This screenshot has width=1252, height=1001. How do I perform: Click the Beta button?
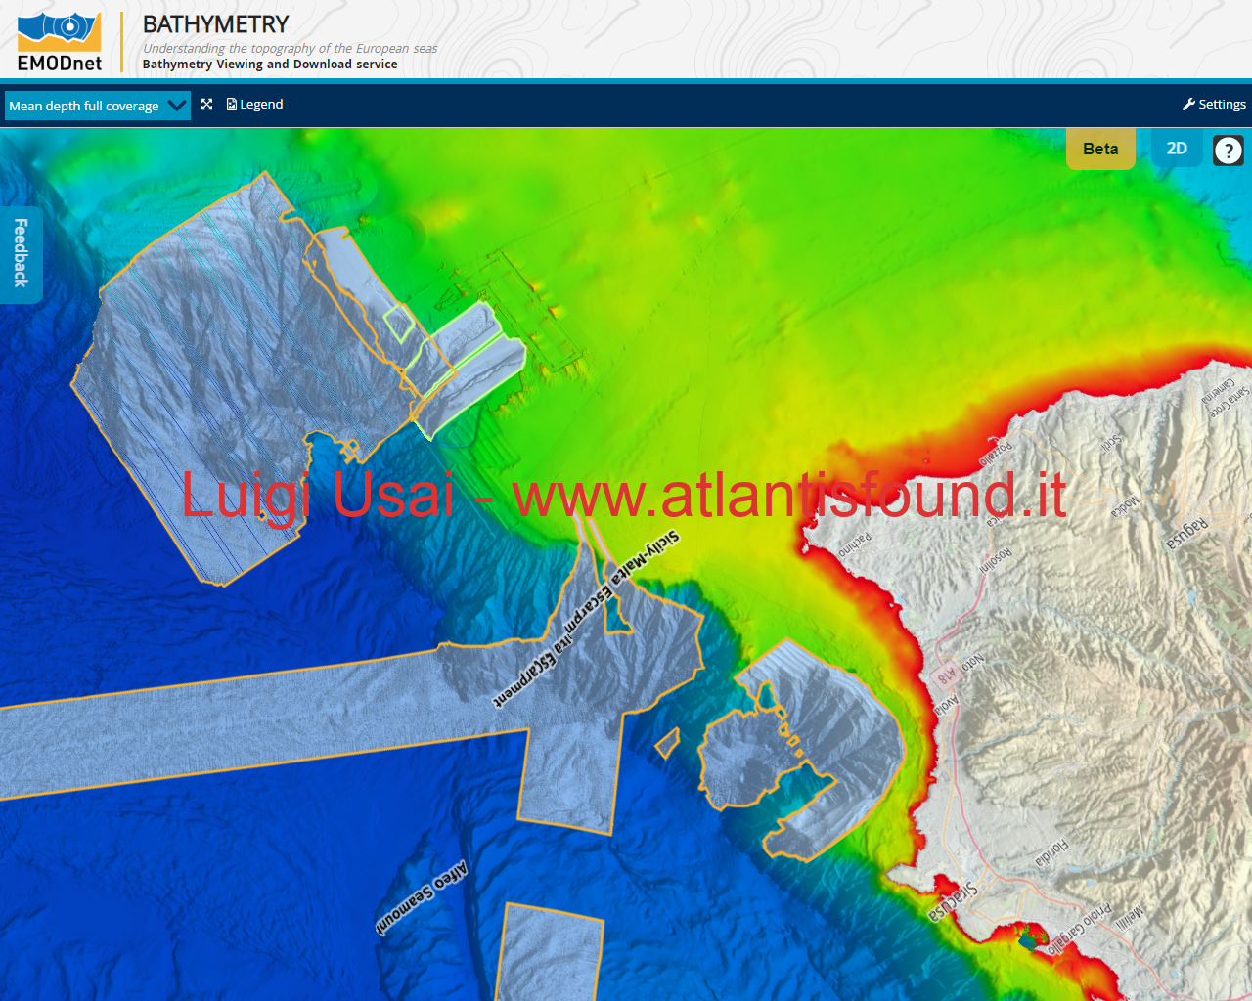1100,149
